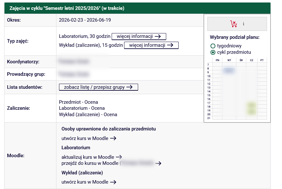Click the Thursday 17:00 class block in timetable
This screenshot has width=282, height=189.
[x=252, y=105]
